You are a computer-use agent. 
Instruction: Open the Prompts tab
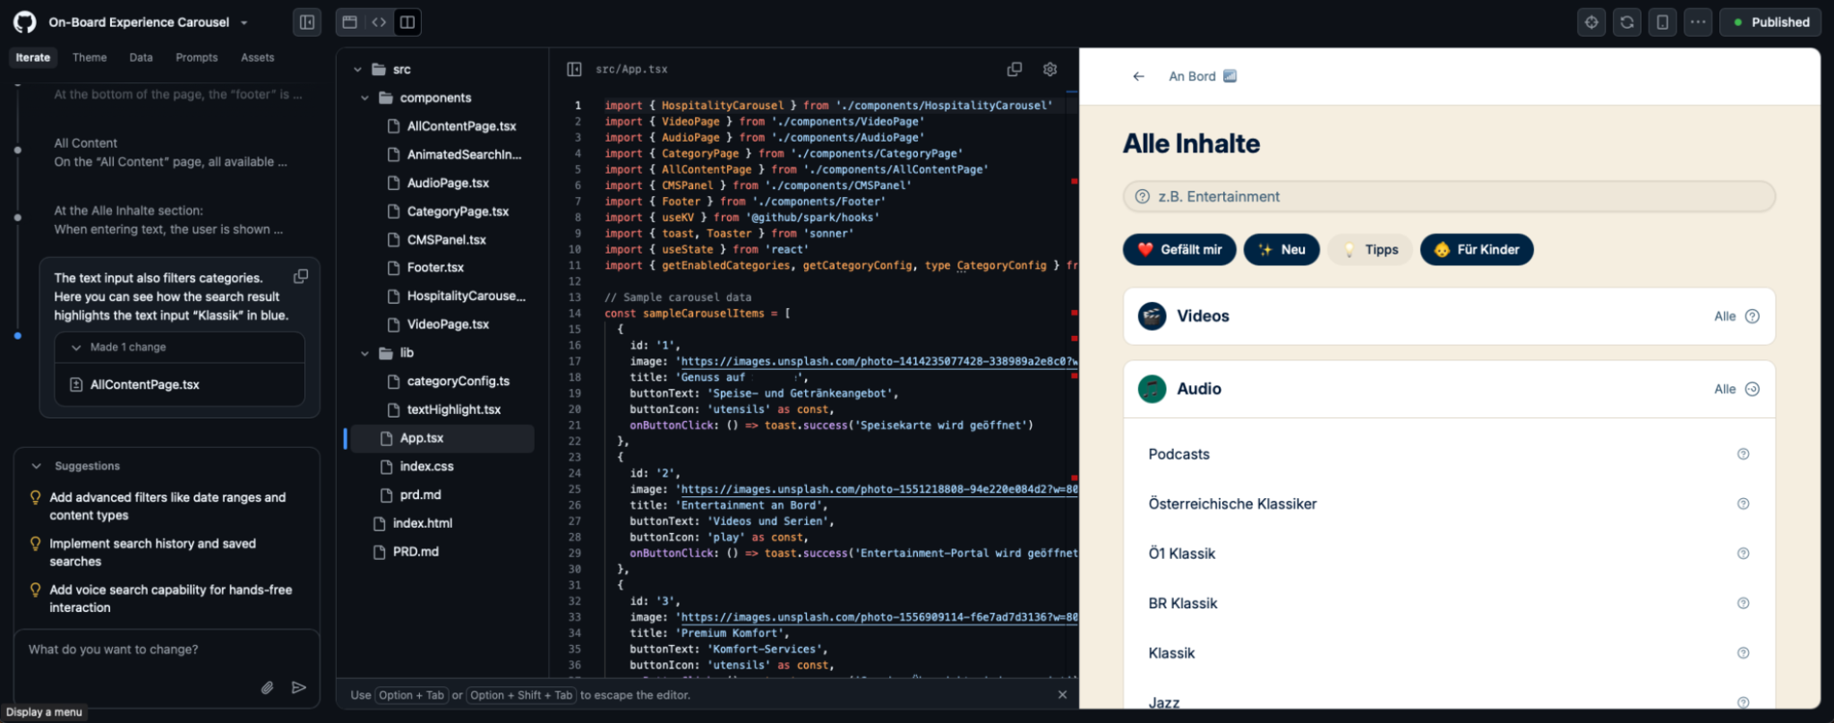tap(196, 57)
